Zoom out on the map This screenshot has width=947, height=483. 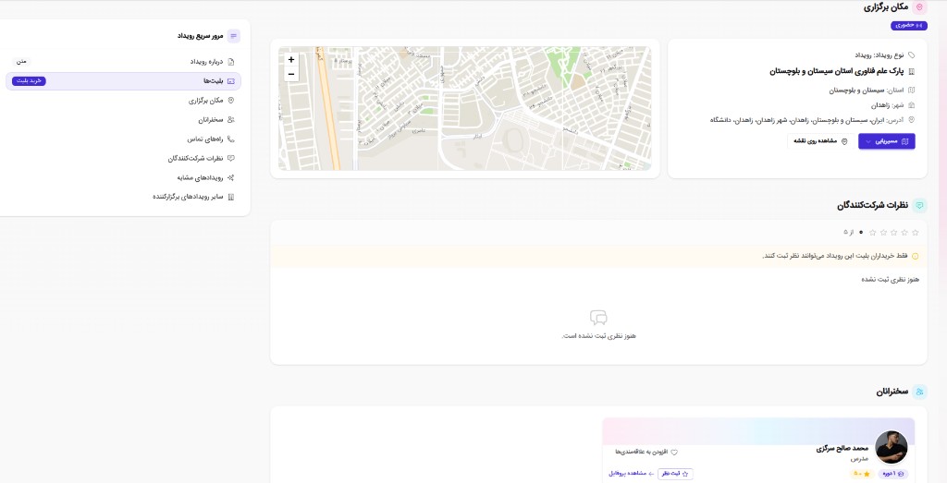291,74
